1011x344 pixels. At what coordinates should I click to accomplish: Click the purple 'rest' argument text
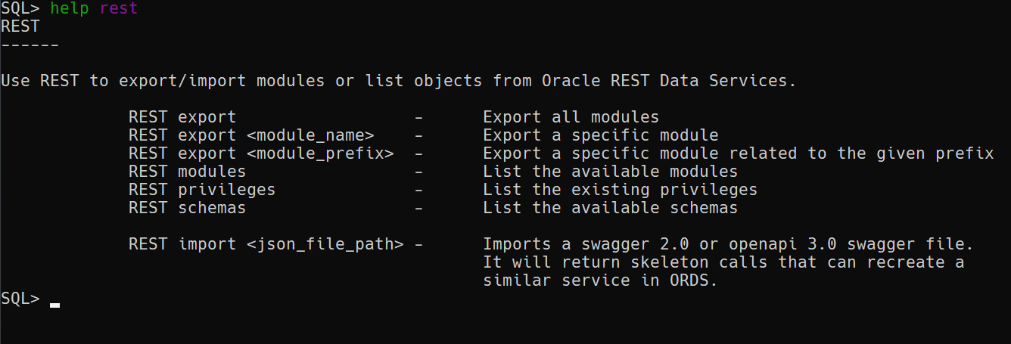(119, 9)
